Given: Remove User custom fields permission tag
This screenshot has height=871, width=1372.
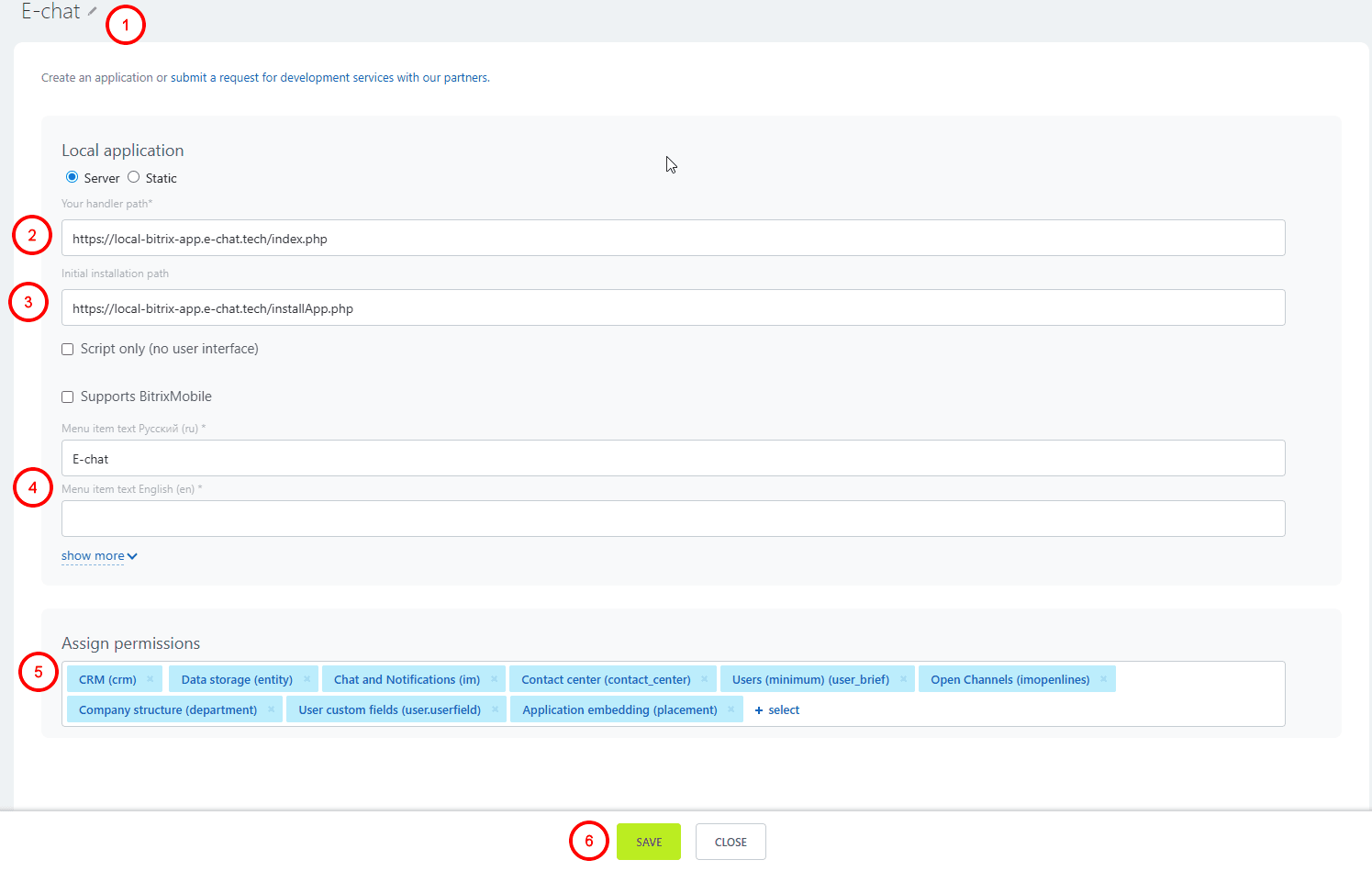Looking at the screenshot, I should 495,709.
